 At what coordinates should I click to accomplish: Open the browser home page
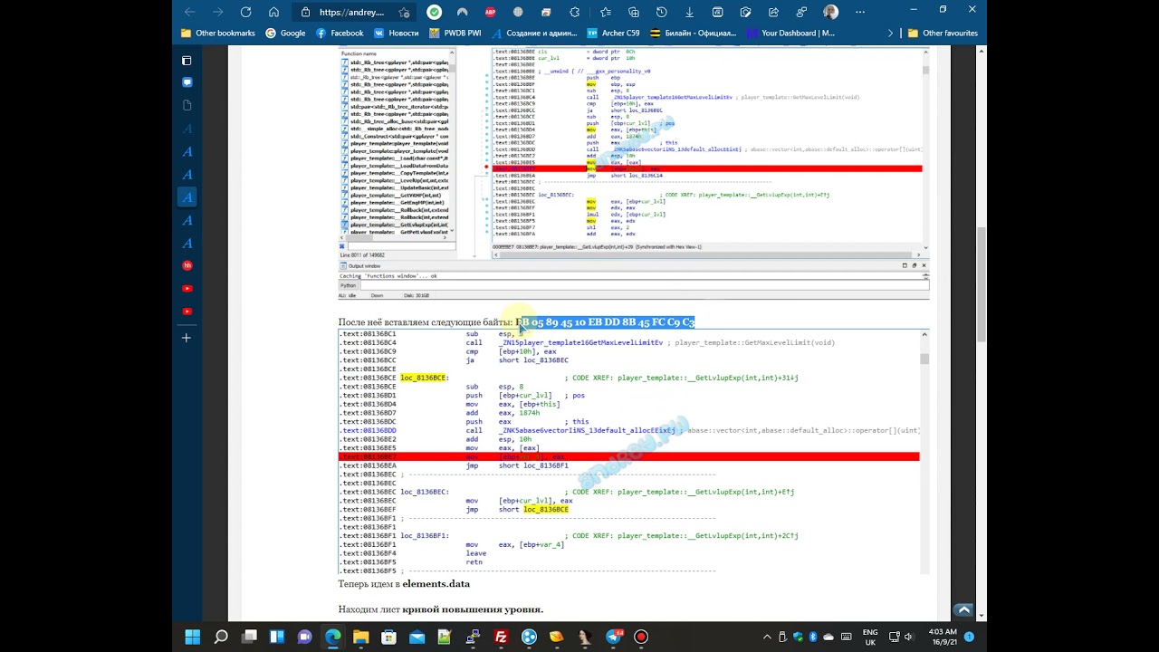coord(273,12)
